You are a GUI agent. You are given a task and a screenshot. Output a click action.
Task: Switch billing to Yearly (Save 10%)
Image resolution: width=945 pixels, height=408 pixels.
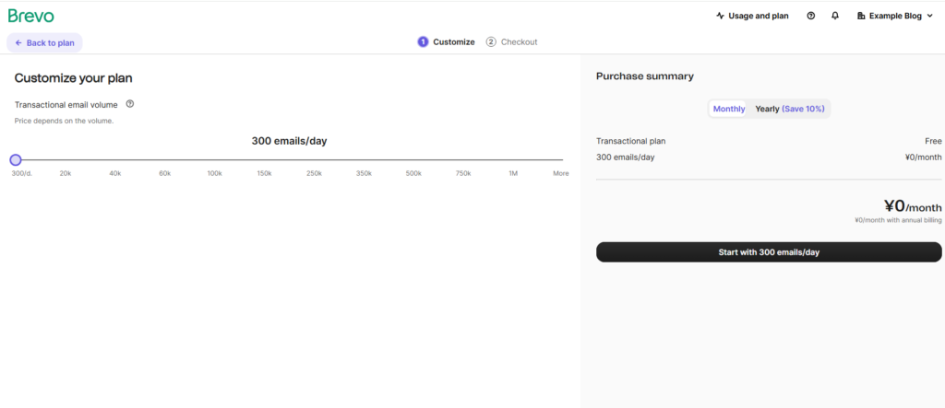coord(791,109)
